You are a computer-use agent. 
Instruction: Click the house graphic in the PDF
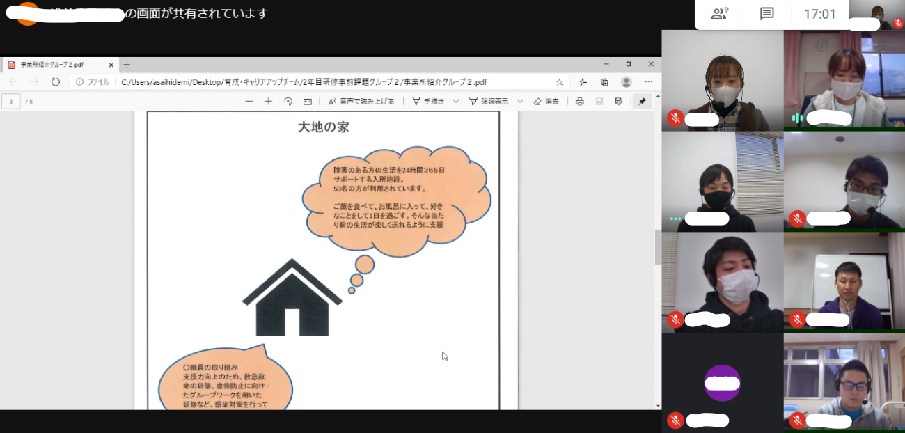pos(292,297)
